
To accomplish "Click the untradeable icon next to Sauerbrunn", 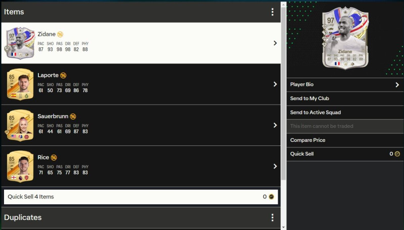I will coord(73,116).
